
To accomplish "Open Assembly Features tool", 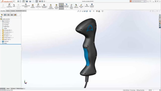I will [x=92, y=6].
